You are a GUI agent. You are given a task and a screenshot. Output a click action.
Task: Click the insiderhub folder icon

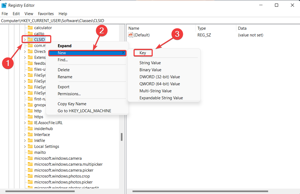pyautogui.click(x=30, y=129)
